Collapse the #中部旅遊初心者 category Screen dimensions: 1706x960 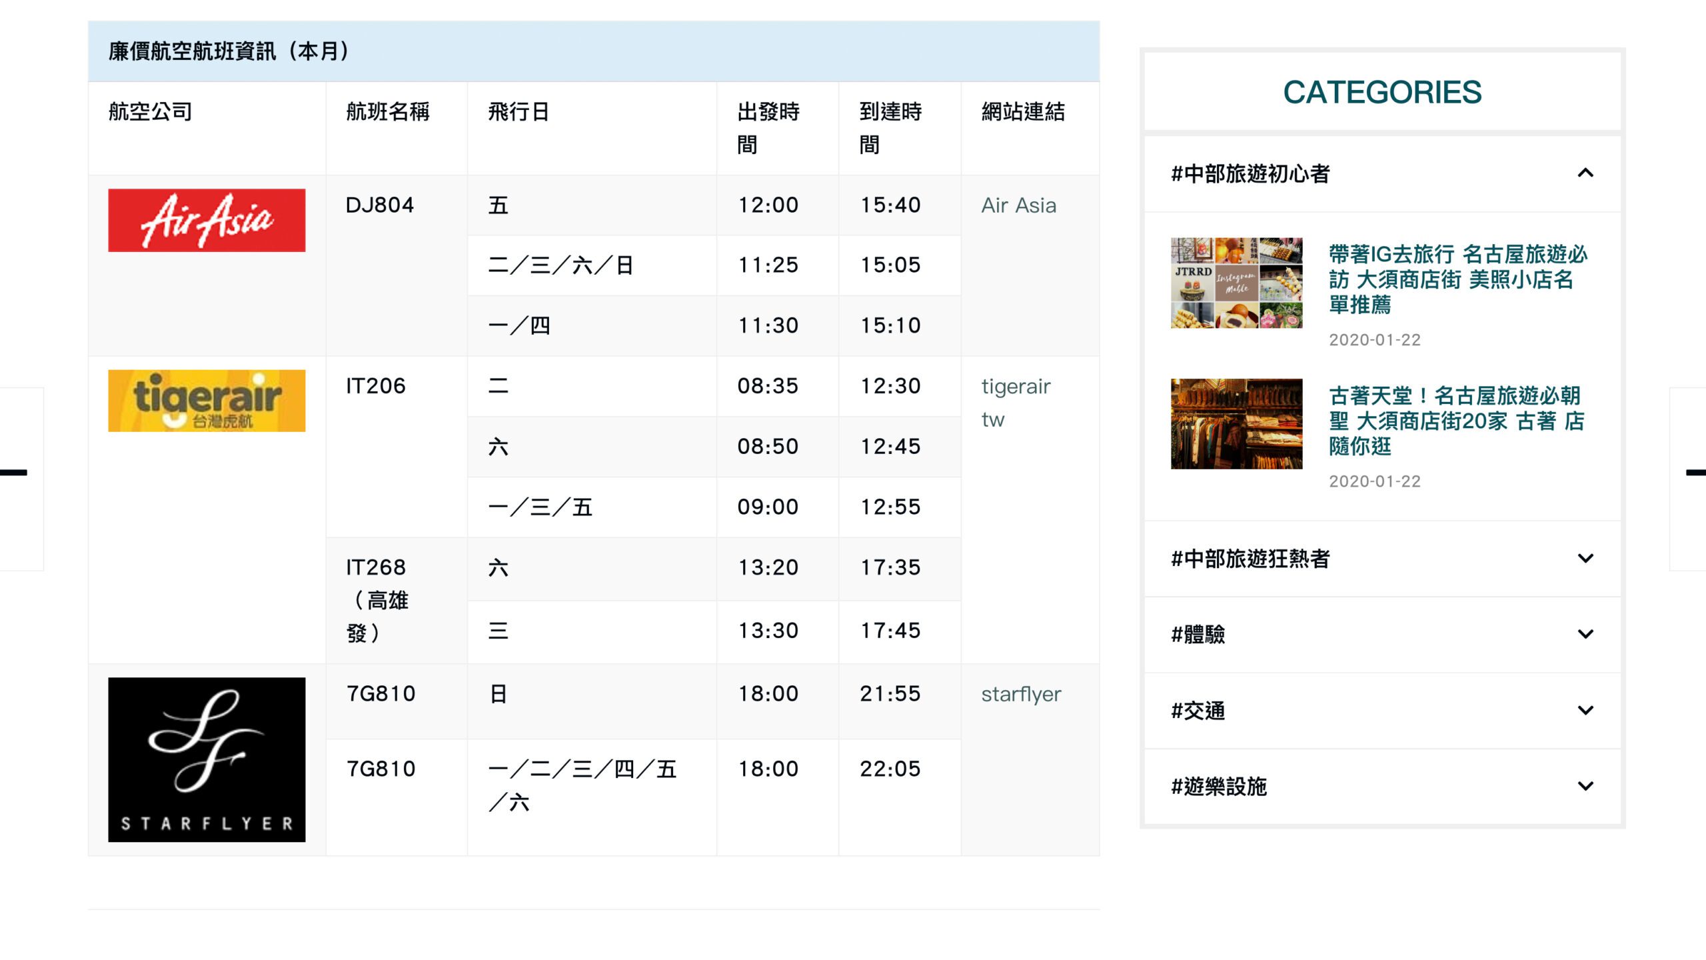pos(1382,173)
